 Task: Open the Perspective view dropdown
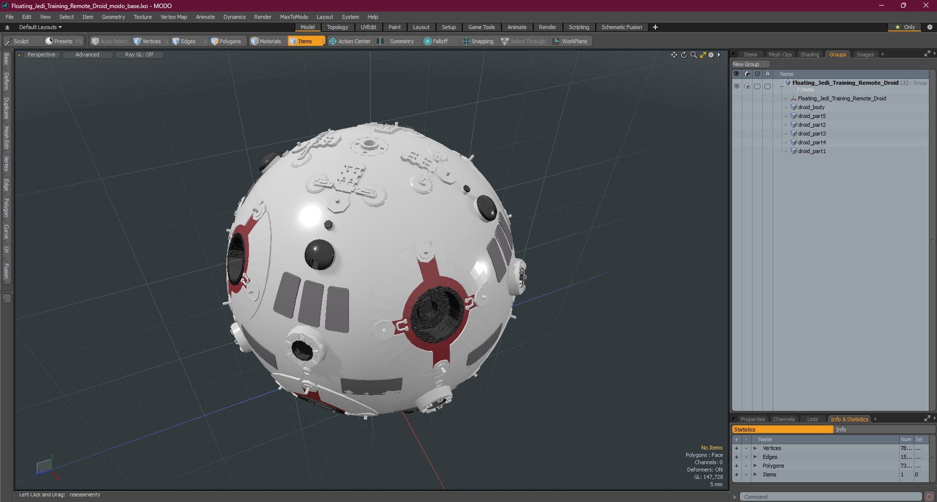tap(41, 55)
